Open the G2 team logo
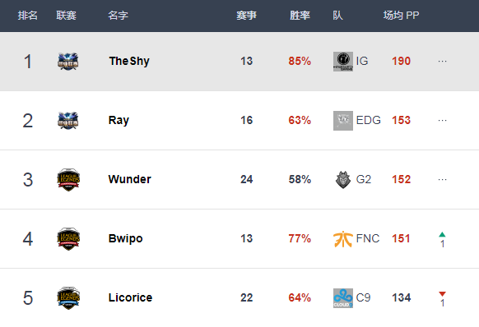 coord(343,180)
